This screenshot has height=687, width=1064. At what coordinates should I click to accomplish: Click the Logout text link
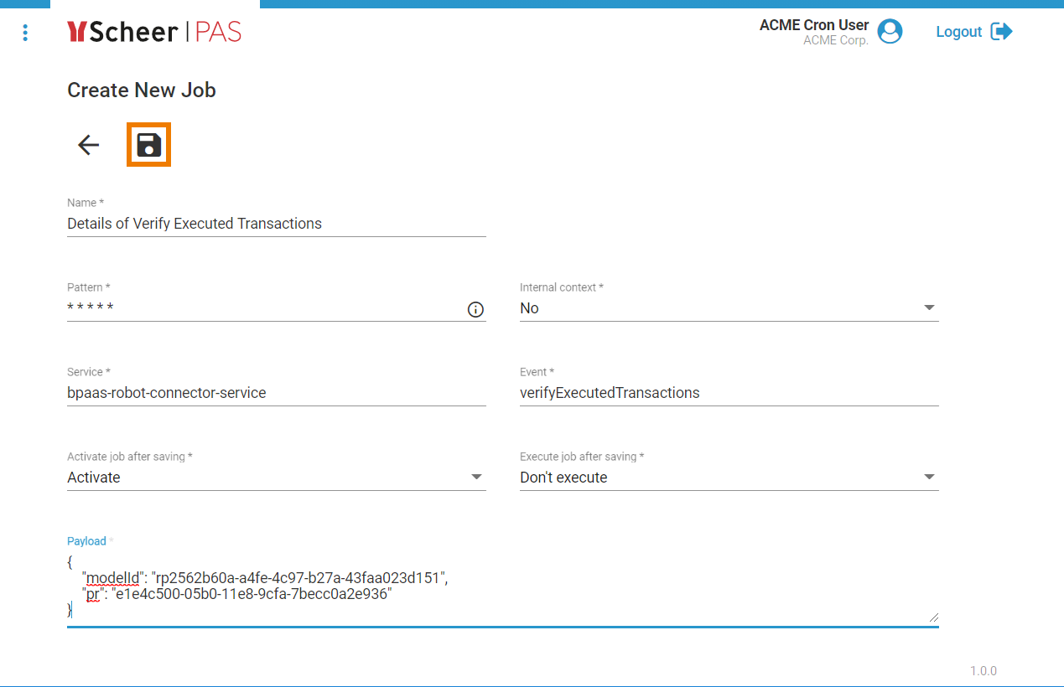point(958,32)
